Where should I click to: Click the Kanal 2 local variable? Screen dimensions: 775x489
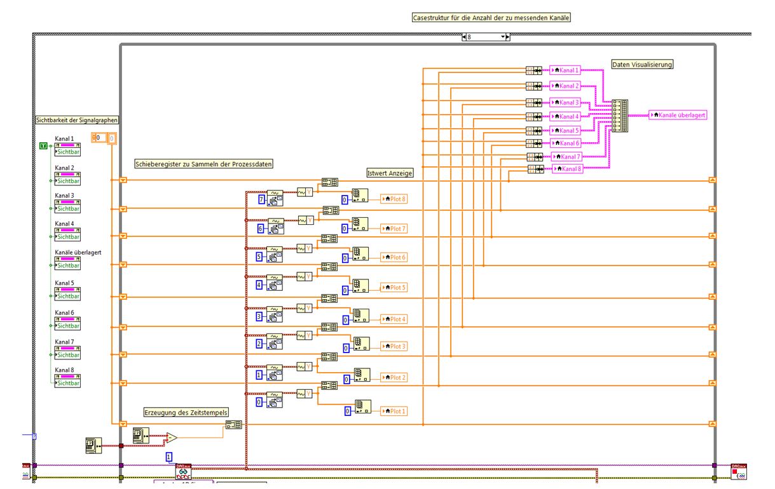565,86
